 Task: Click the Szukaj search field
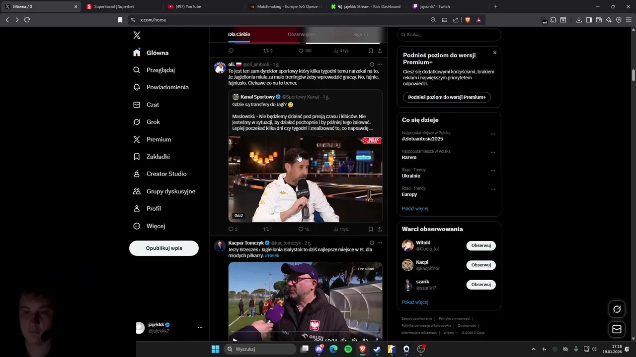click(449, 35)
